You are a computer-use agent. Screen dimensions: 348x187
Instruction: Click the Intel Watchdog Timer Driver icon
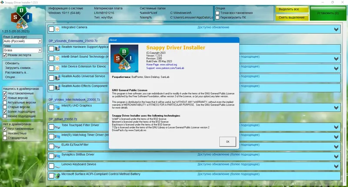point(57,137)
